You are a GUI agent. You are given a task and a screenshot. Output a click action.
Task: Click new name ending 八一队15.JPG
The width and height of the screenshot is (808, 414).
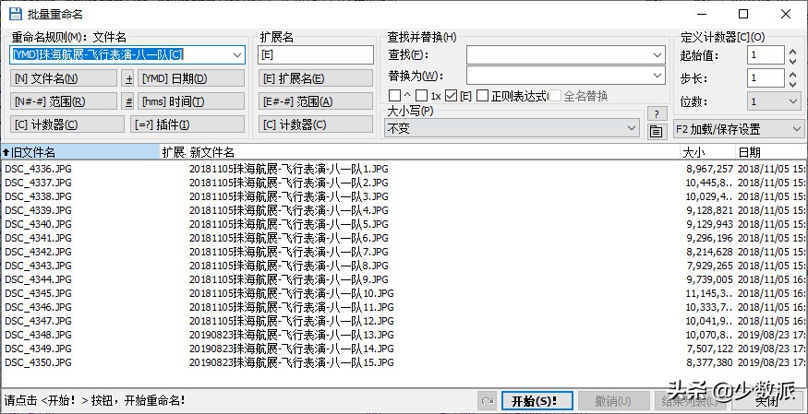pos(291,362)
